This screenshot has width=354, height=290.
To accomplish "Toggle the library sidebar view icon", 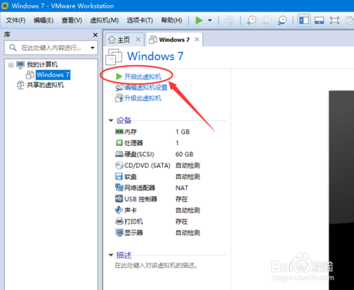I will point(304,21).
